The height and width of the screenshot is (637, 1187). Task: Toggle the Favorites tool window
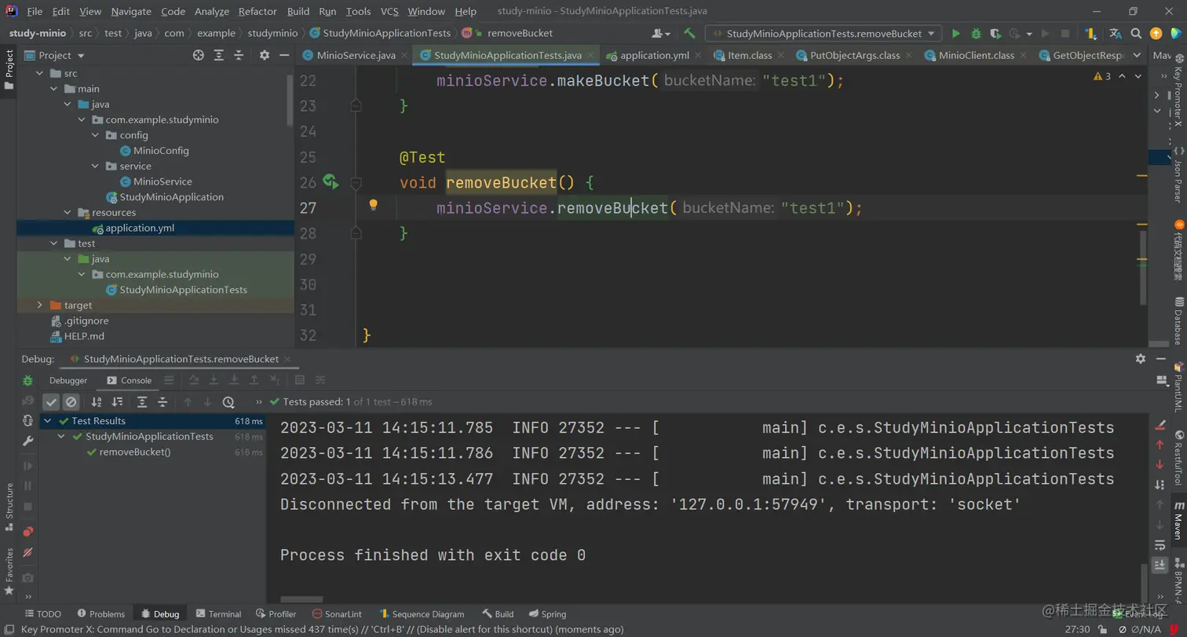click(9, 569)
